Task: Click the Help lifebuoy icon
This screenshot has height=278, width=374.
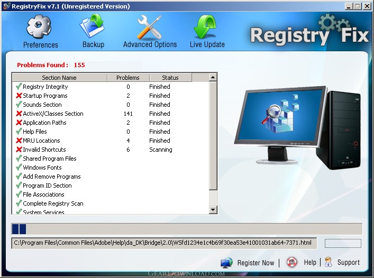Action: (x=291, y=262)
